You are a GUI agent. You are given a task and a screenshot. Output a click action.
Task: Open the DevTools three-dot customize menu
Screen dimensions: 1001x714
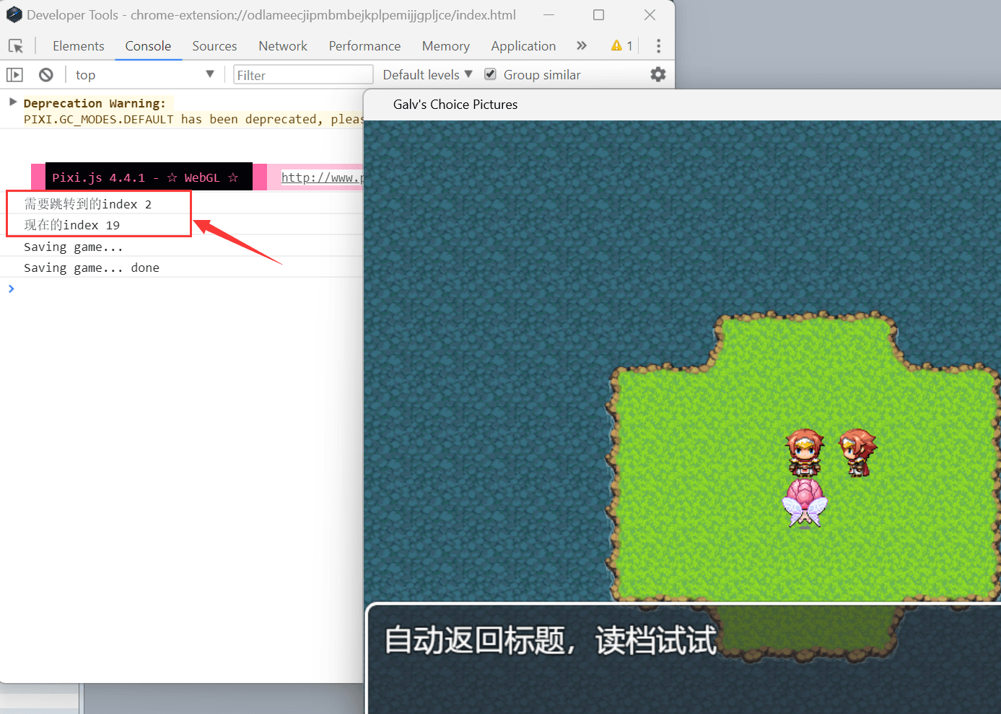pos(658,45)
